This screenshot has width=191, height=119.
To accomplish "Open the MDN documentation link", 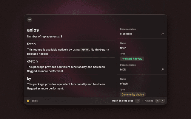I will pos(123,70).
